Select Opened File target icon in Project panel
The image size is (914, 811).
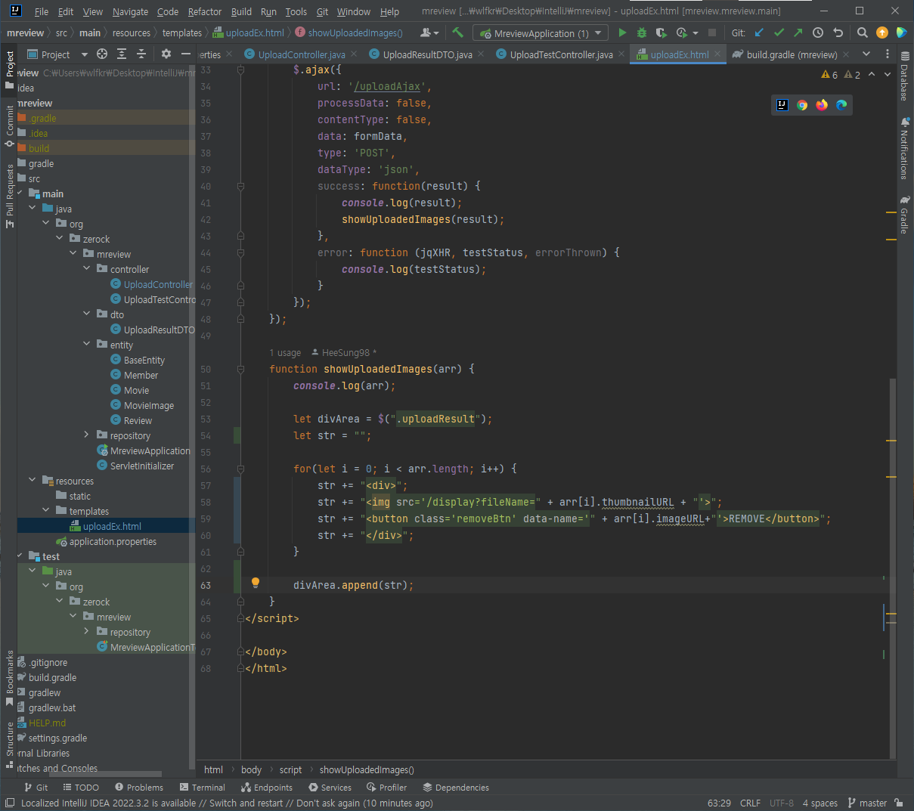[102, 54]
